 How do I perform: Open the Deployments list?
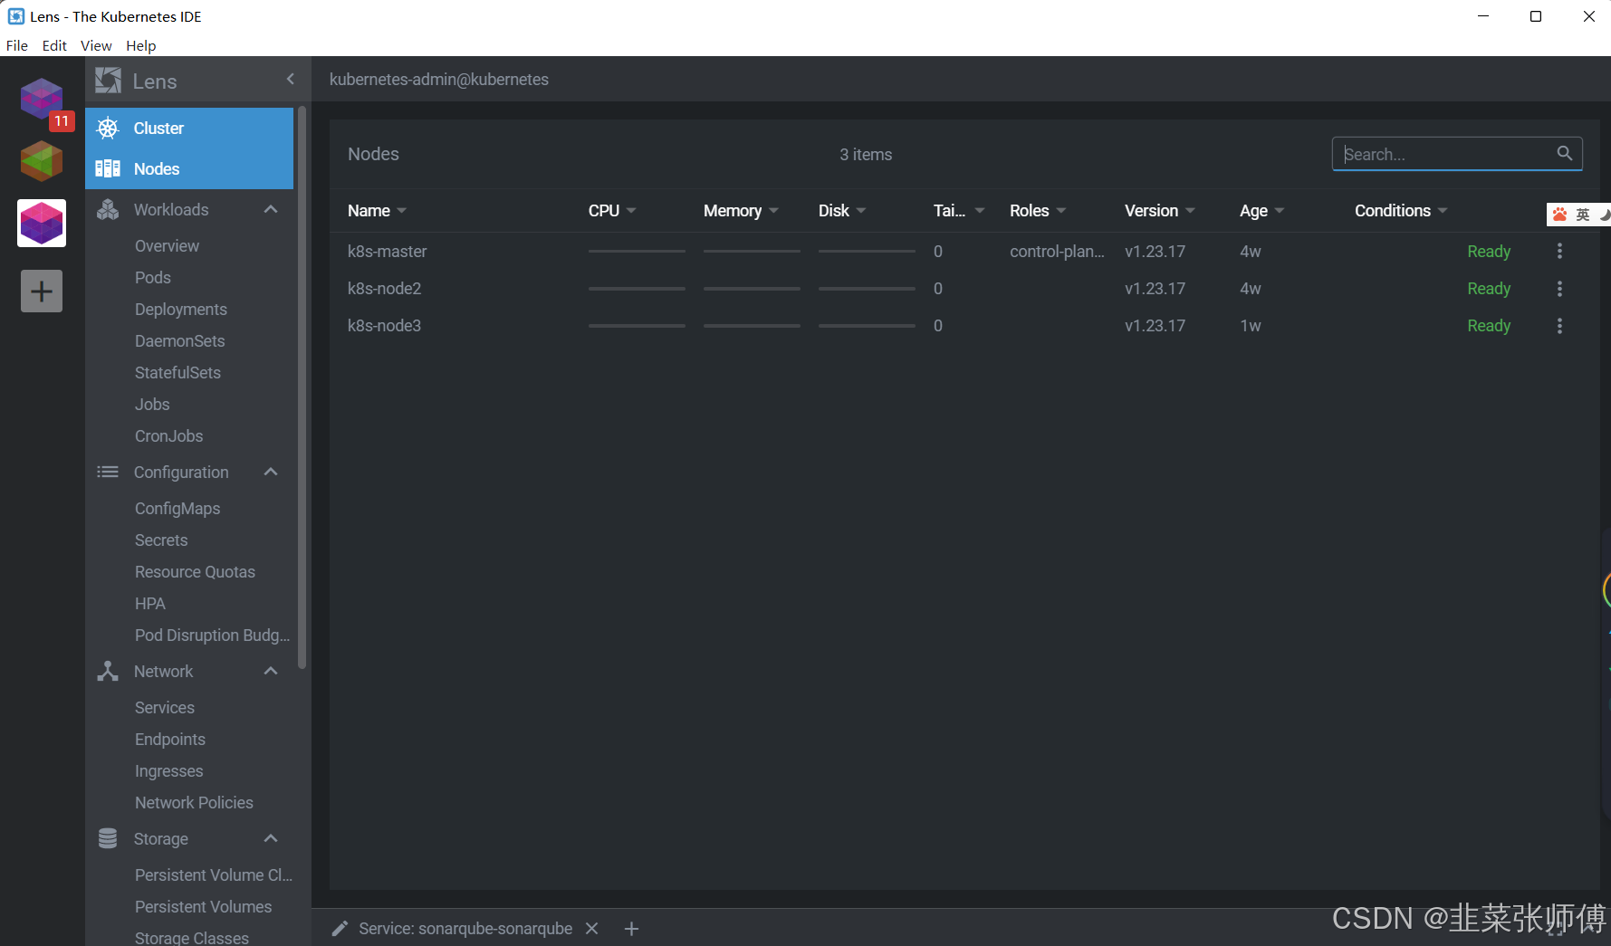point(181,310)
